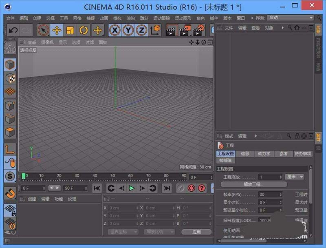
Task: Click the 应用 button
Action: [x=196, y=232]
